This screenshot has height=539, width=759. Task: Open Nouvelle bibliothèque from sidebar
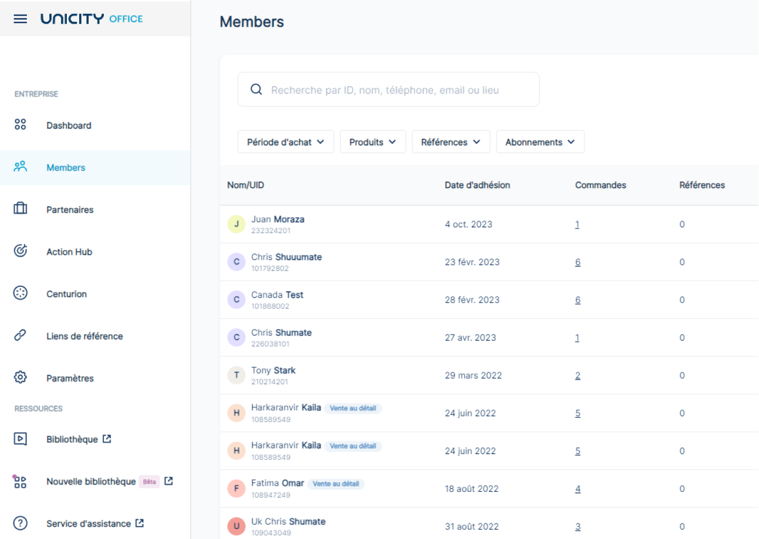(91, 482)
